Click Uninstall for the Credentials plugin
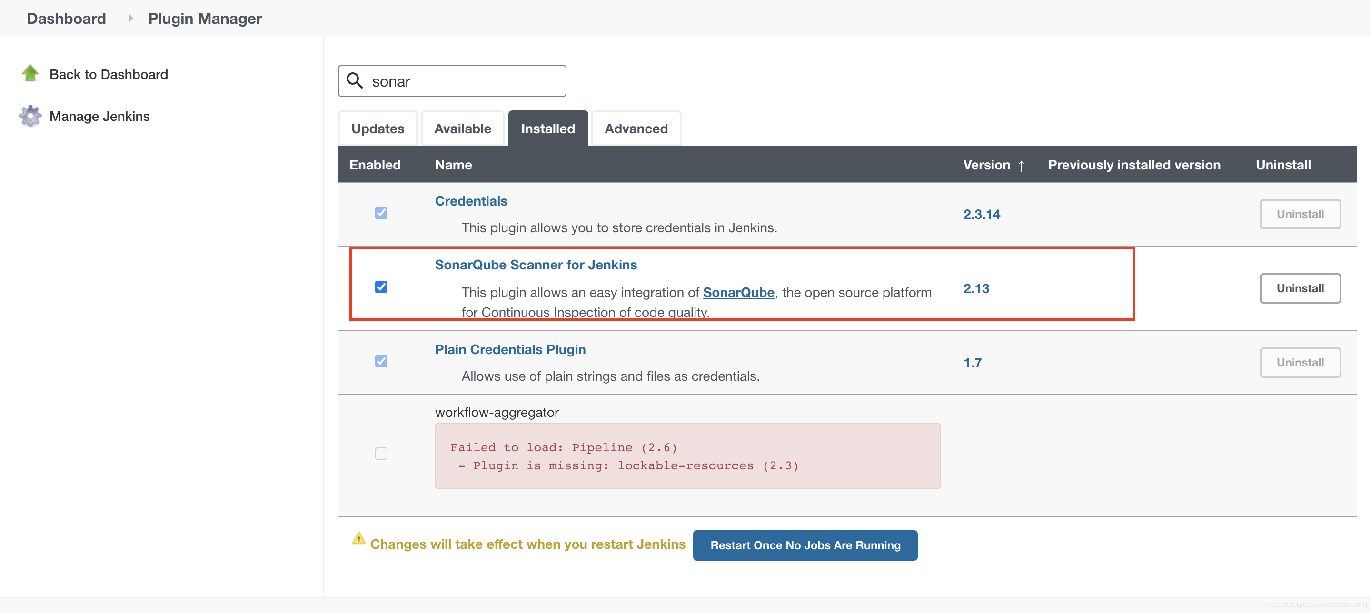 [1300, 214]
